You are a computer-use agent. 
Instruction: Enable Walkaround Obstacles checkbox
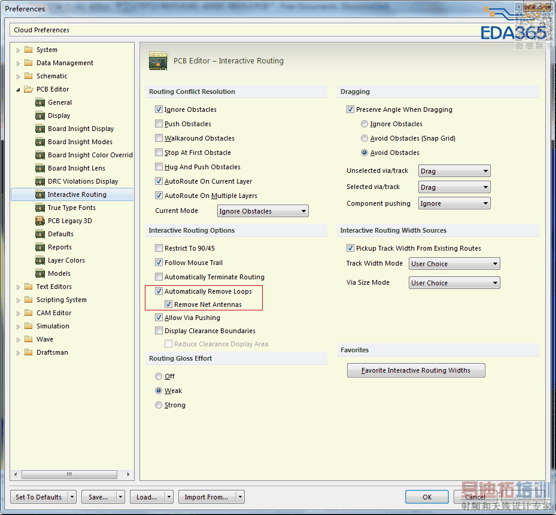[x=159, y=138]
